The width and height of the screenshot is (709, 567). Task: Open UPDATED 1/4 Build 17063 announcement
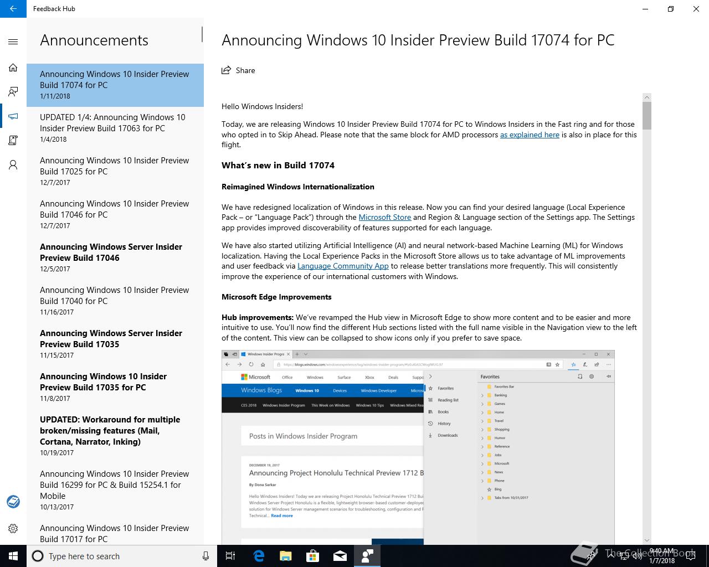point(115,128)
